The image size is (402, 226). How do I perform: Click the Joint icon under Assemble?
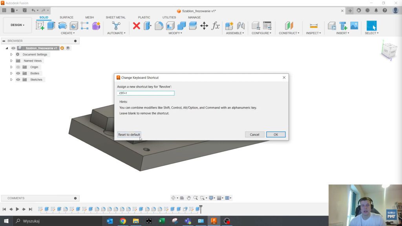click(241, 25)
